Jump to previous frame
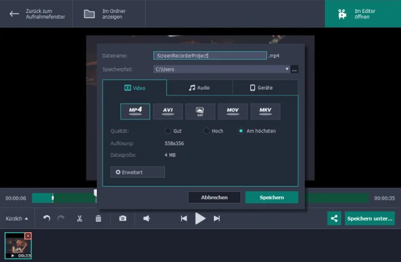Image resolution: width=401 pixels, height=262 pixels. point(184,219)
